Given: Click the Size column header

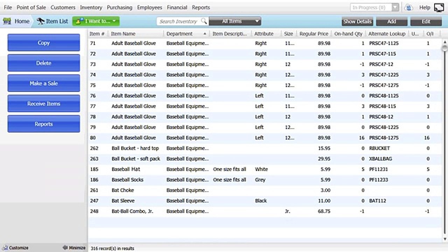Looking at the screenshot, I should point(289,34).
